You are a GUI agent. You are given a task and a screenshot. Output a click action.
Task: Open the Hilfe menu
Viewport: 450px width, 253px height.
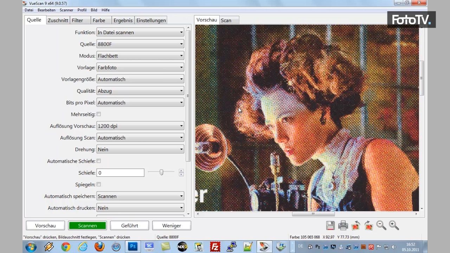105,10
